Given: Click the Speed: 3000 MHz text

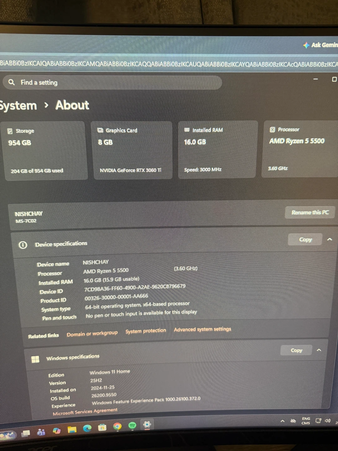Looking at the screenshot, I should point(203,169).
